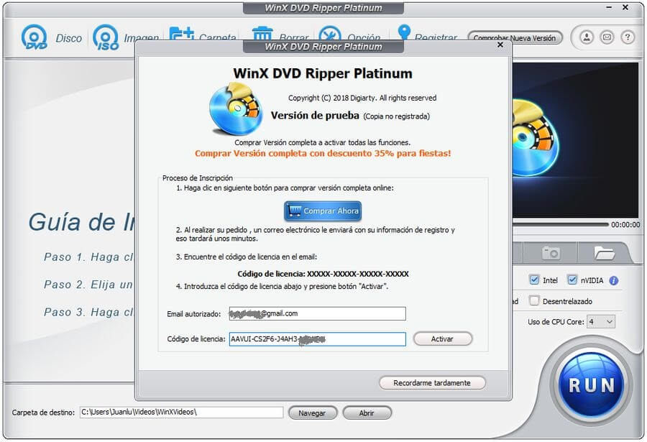Open the discount 35% purchase link
Viewport: 647px width, 442px height.
(323, 154)
